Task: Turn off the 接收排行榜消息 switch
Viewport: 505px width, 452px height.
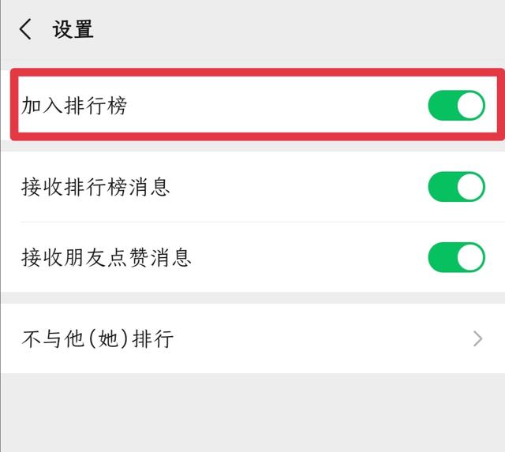Action: (456, 187)
